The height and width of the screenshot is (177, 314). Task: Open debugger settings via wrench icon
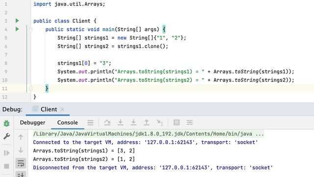tap(6, 136)
